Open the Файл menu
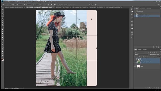Image resolution: width=161 pixels, height=91 pixels. (x=6, y=2)
